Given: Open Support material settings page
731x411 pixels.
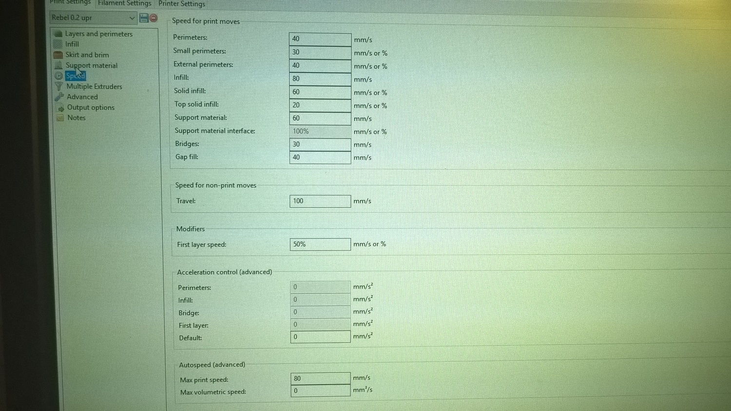Looking at the screenshot, I should (x=91, y=65).
